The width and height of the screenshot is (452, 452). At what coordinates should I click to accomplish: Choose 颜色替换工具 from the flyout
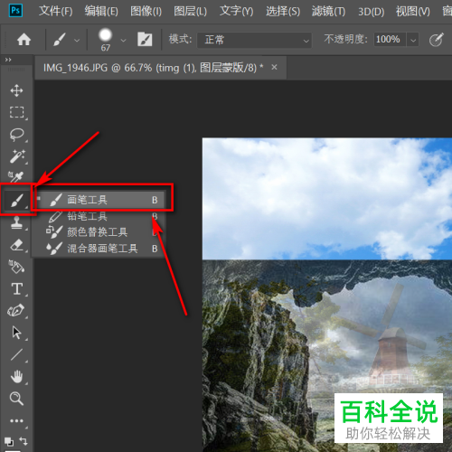coord(99,232)
